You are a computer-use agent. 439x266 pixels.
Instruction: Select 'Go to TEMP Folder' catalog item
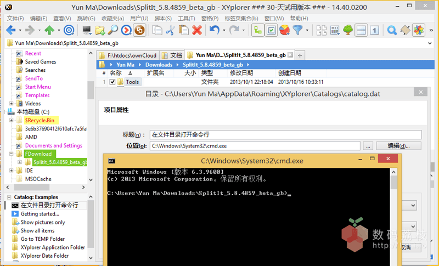coord(43,239)
